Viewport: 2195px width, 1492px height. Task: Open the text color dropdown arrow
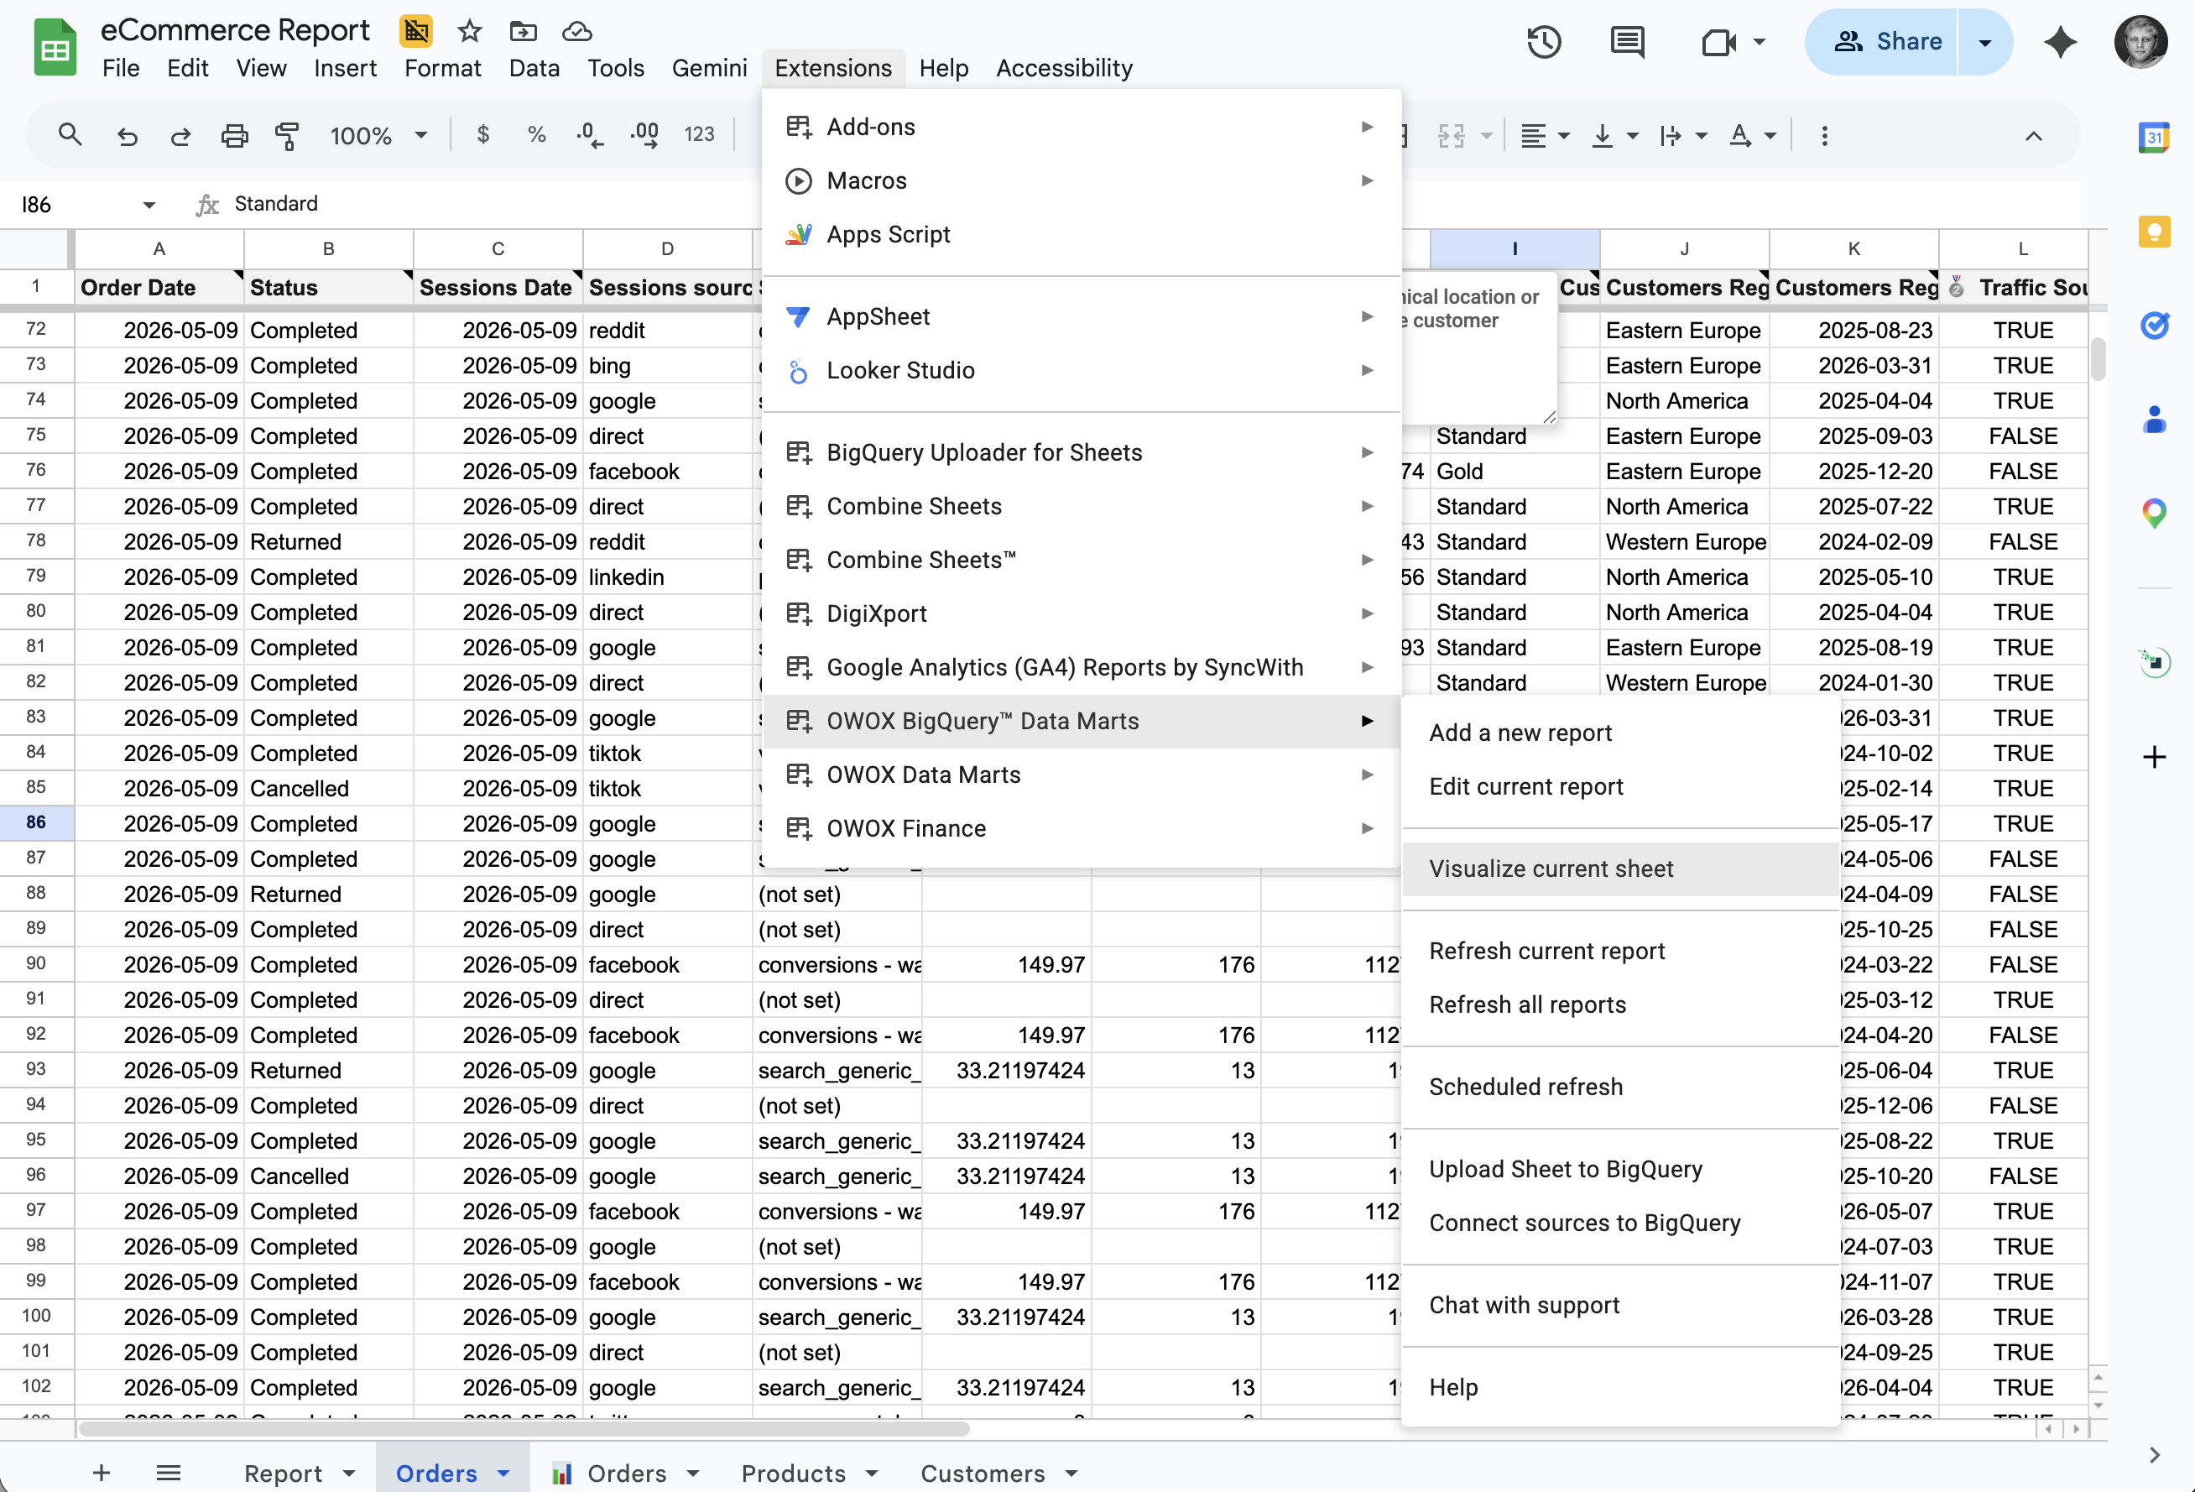(x=1771, y=136)
